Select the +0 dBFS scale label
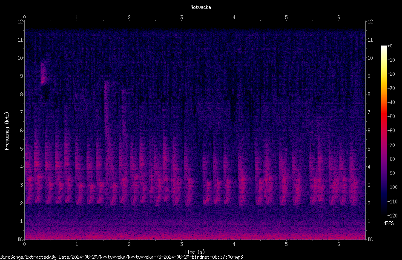Image resolution: width=402 pixels, height=260 pixels. pyautogui.click(x=390, y=46)
